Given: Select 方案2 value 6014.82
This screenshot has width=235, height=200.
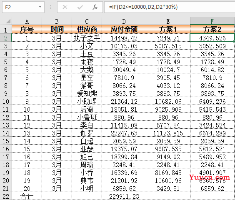Looking at the screenshot, I should click(212, 70).
